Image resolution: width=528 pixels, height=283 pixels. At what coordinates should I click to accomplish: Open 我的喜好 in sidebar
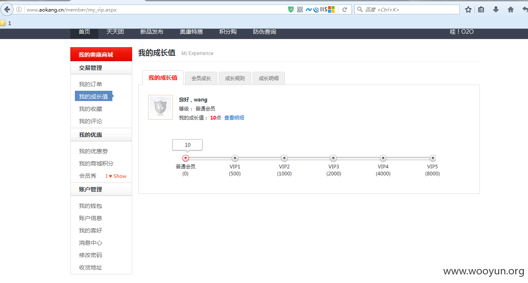[91, 230]
